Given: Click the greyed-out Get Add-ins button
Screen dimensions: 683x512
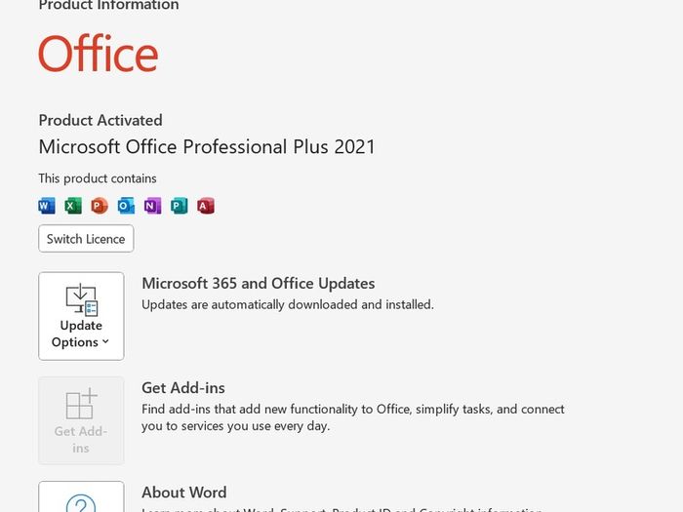Looking at the screenshot, I should 81,420.
